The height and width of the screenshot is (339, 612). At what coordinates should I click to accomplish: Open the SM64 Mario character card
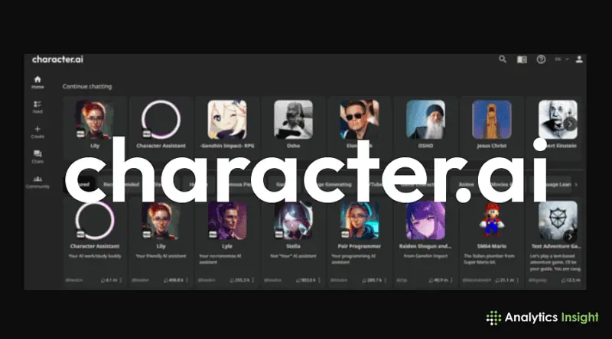tap(491, 243)
